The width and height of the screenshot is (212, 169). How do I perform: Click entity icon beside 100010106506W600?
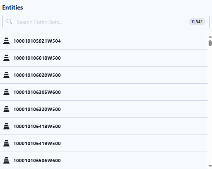6,160
